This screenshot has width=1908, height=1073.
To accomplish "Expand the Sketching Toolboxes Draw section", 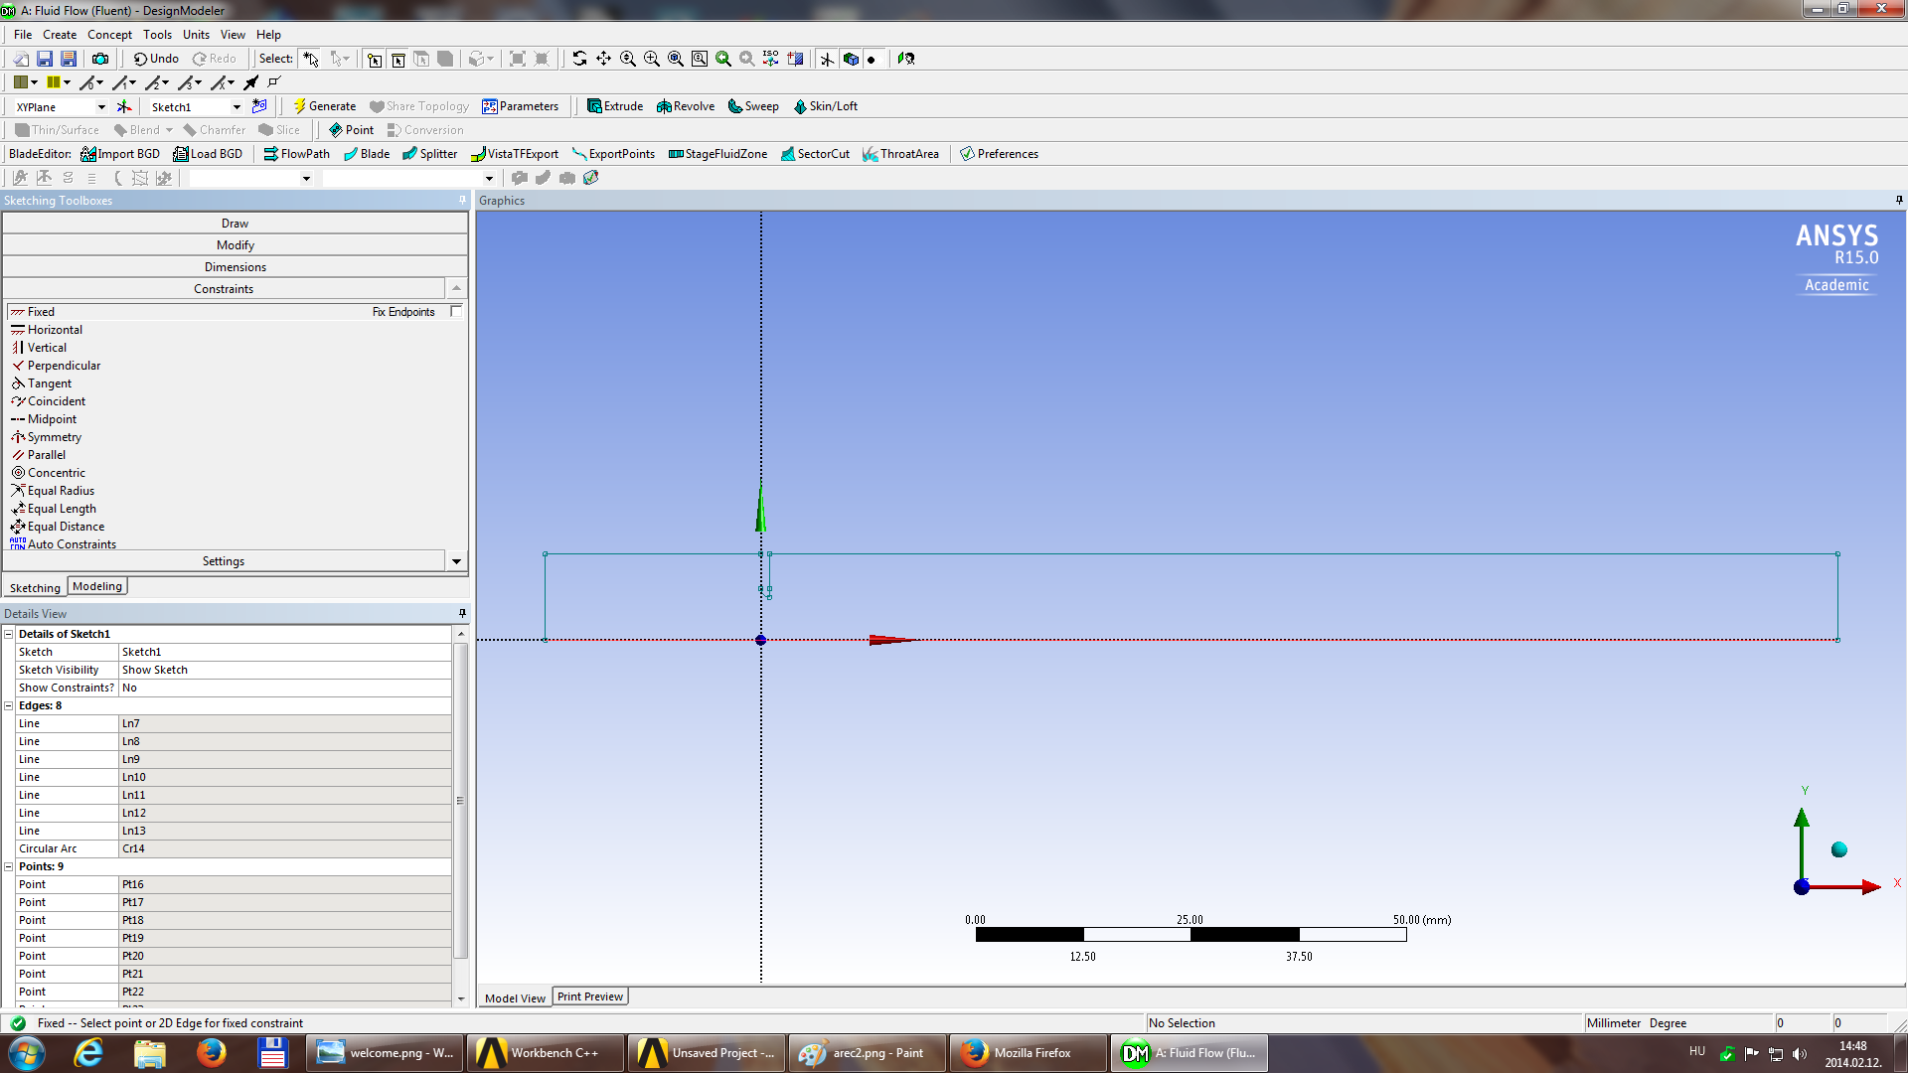I will (x=234, y=223).
